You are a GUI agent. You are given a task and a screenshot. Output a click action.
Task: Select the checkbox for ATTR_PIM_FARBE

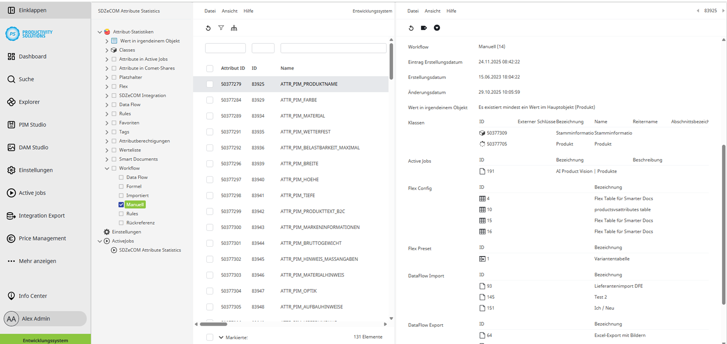[210, 100]
